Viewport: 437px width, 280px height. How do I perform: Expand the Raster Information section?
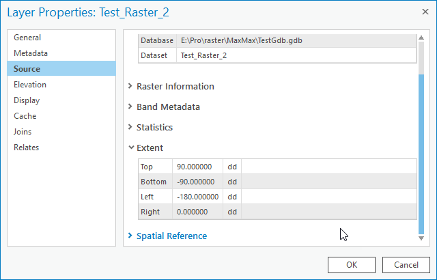point(175,87)
